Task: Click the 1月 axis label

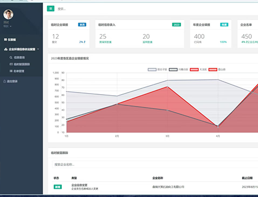Action: coord(67,136)
